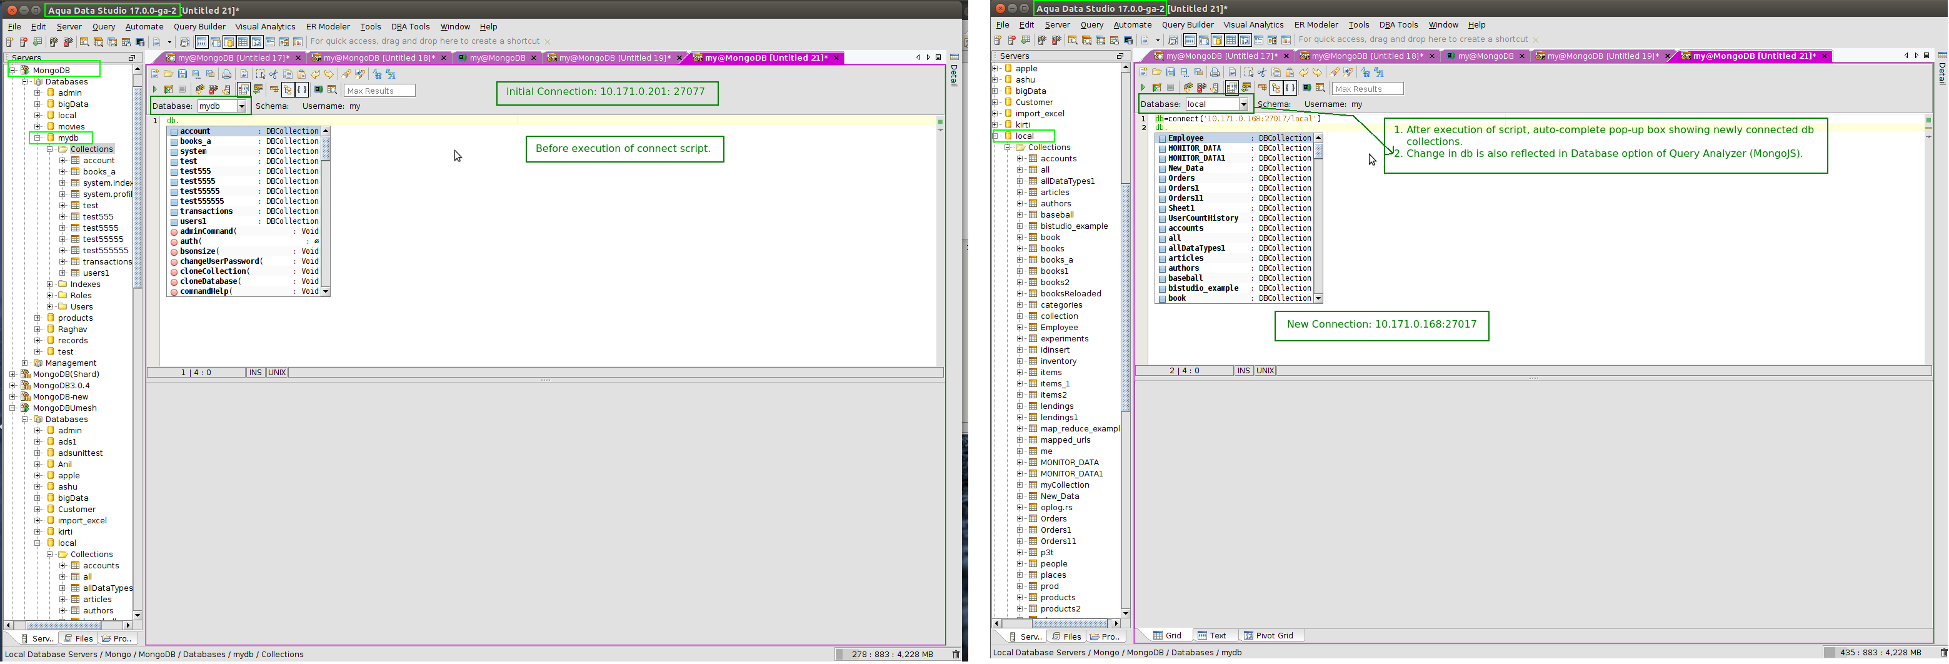The width and height of the screenshot is (1949, 664).
Task: Click Paste clipboard icon in right editor toolbar
Action: point(1290,73)
